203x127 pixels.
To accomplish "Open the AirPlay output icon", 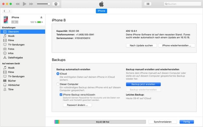I will tap(56, 4).
